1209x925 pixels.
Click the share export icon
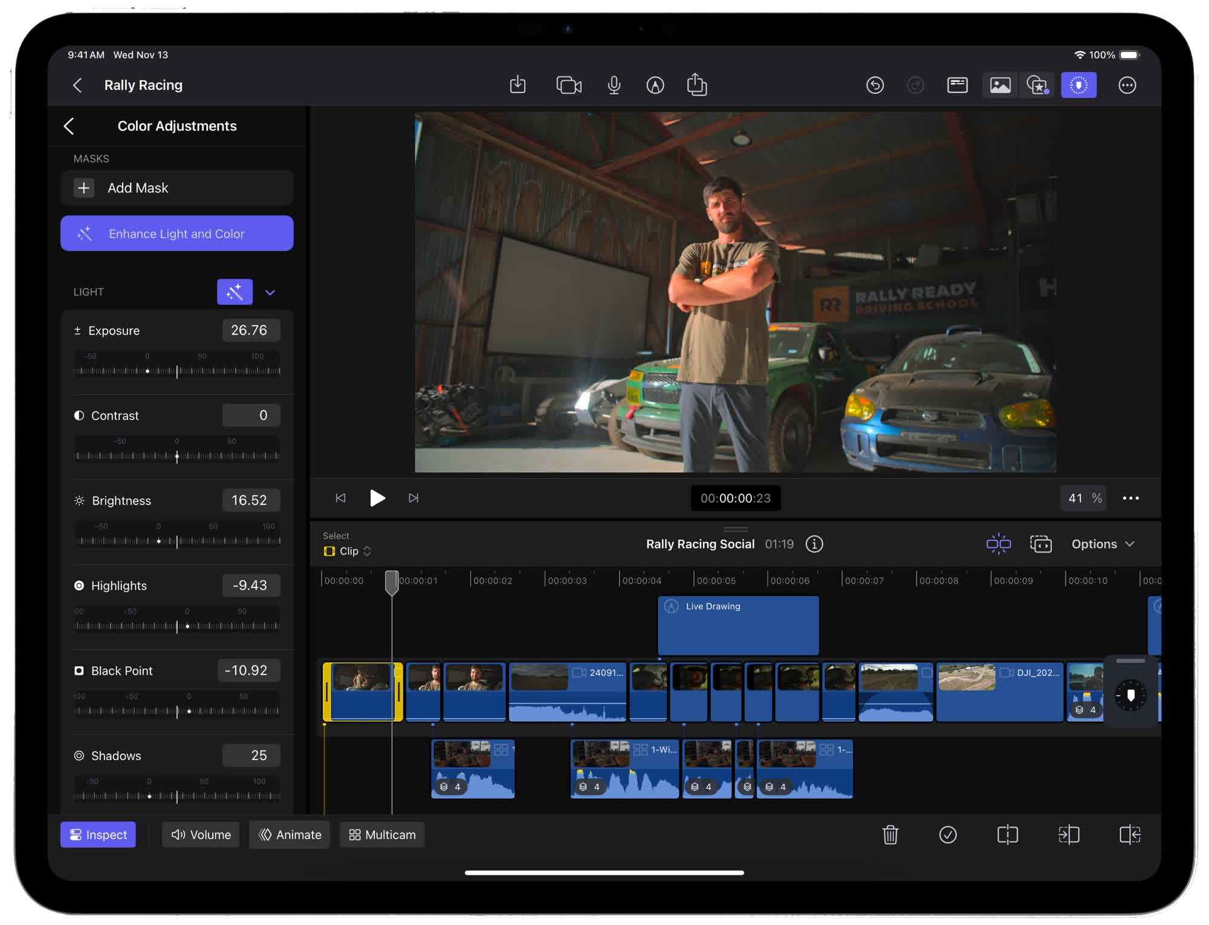[697, 85]
